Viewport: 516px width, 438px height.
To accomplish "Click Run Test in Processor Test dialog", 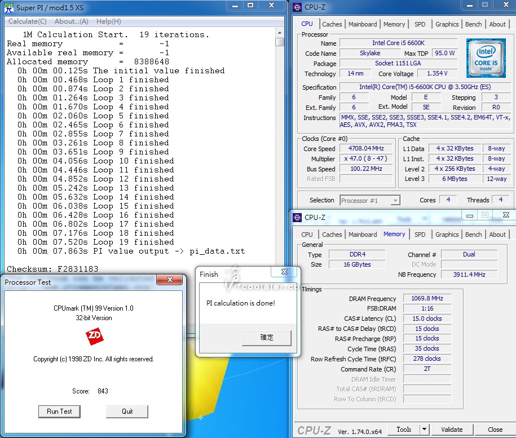I will [x=59, y=412].
